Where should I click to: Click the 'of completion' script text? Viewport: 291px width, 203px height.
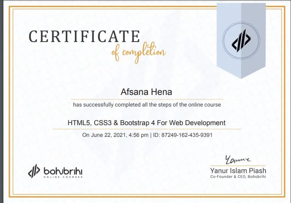(138, 53)
